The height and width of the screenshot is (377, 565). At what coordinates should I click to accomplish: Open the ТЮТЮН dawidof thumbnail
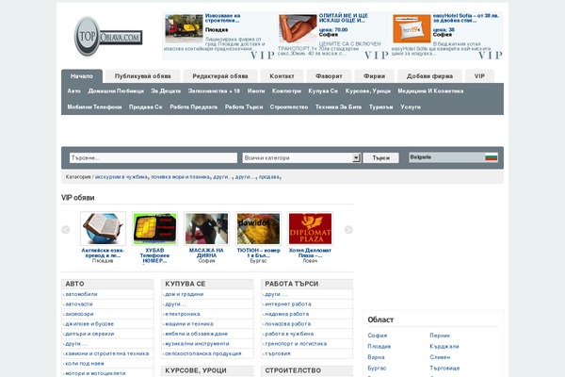point(258,229)
